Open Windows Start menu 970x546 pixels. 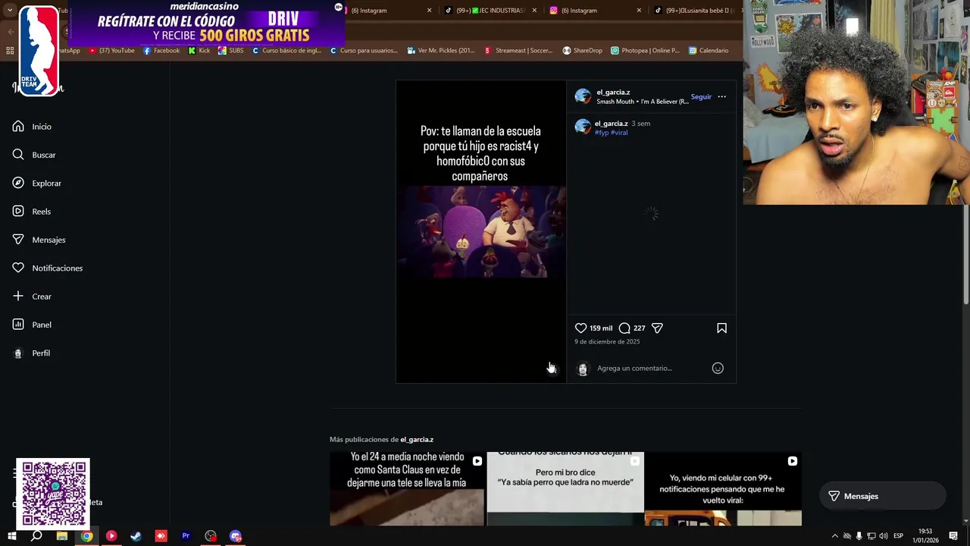[x=12, y=536]
